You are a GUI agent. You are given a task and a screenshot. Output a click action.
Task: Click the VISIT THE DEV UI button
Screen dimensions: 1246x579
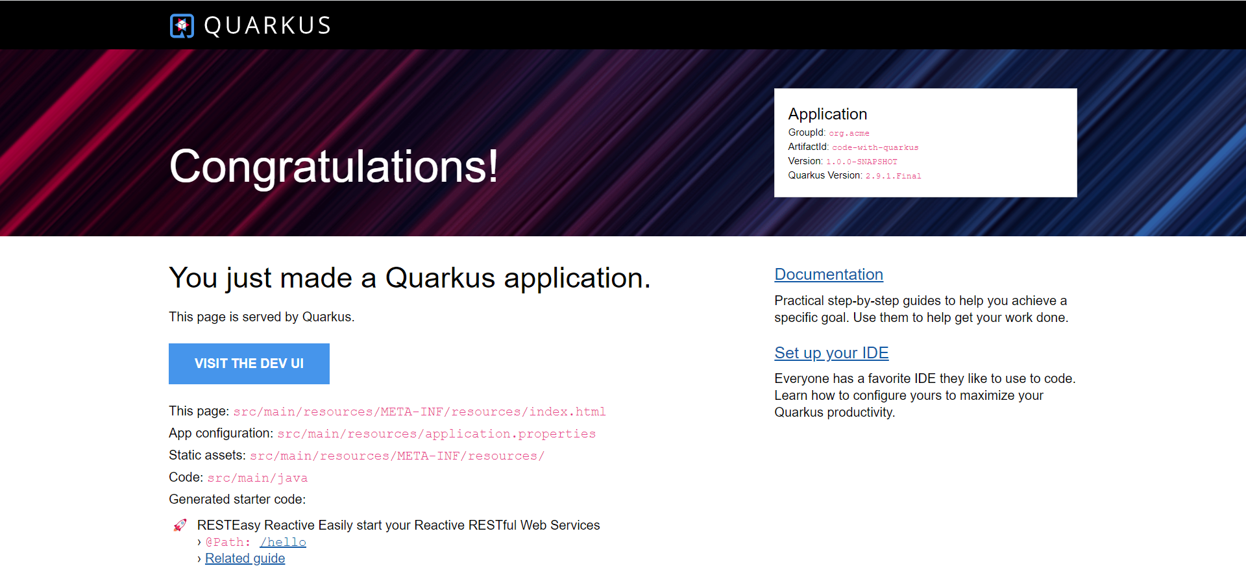coord(249,363)
